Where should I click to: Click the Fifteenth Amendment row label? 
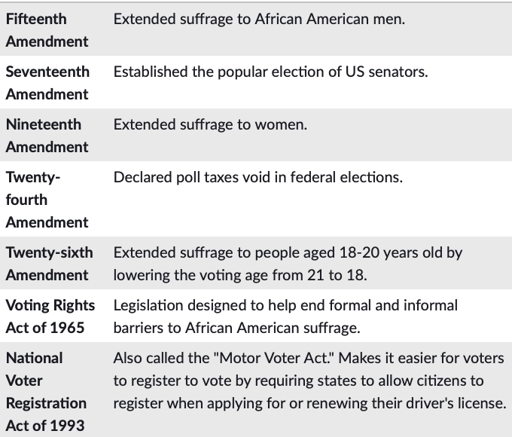pos(47,30)
